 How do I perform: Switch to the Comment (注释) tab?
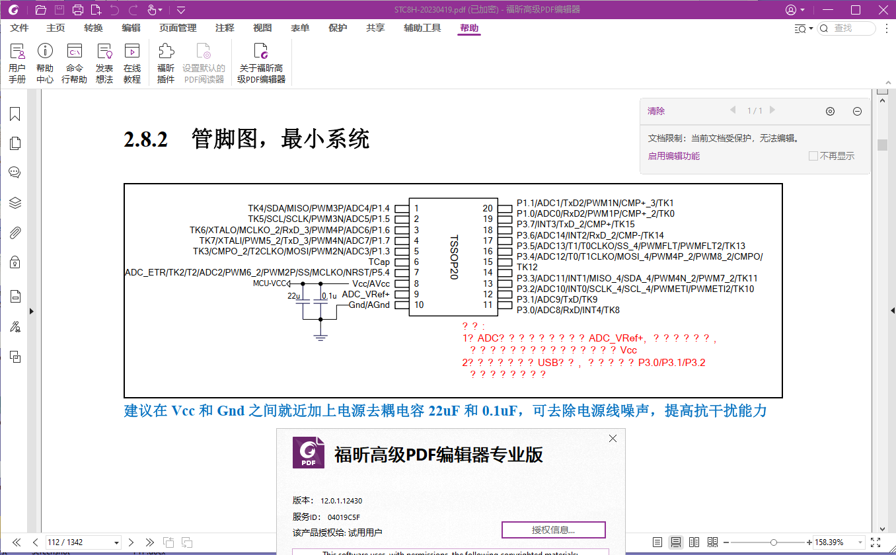225,28
